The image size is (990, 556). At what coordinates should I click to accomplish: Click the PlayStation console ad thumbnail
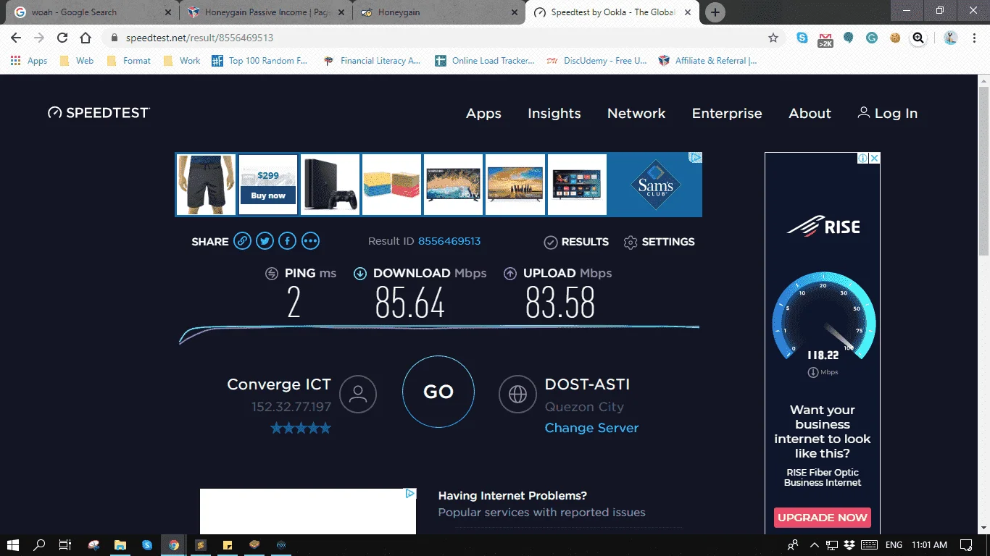(x=330, y=185)
